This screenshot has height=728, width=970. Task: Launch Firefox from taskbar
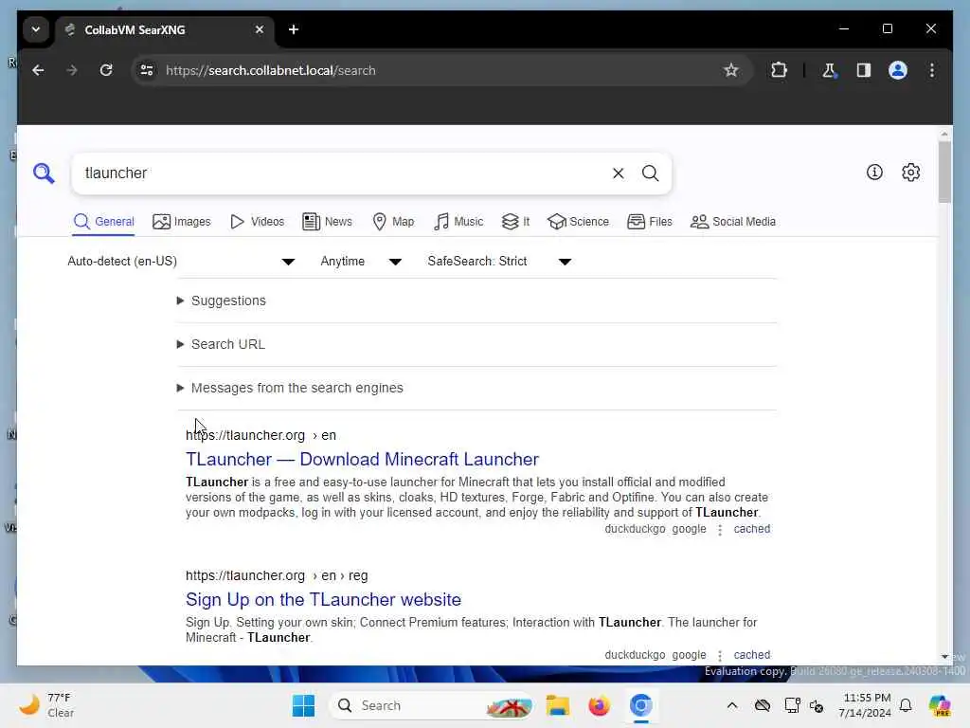click(599, 705)
